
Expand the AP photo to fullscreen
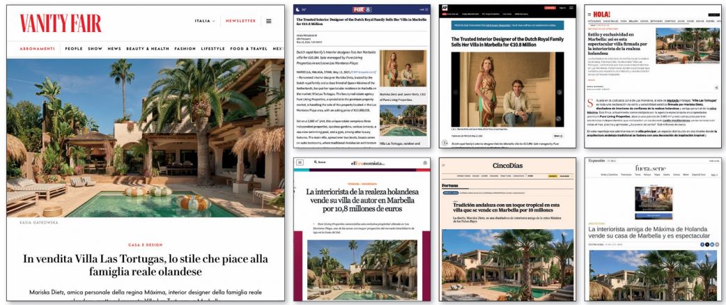[558, 118]
